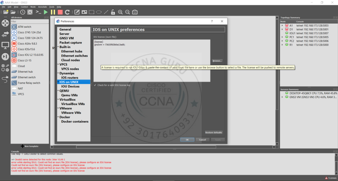Click the Preferences help question mark
Image resolution: width=338 pixels, height=181 pixels.
212,21
